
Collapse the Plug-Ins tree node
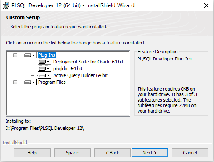[15, 55]
